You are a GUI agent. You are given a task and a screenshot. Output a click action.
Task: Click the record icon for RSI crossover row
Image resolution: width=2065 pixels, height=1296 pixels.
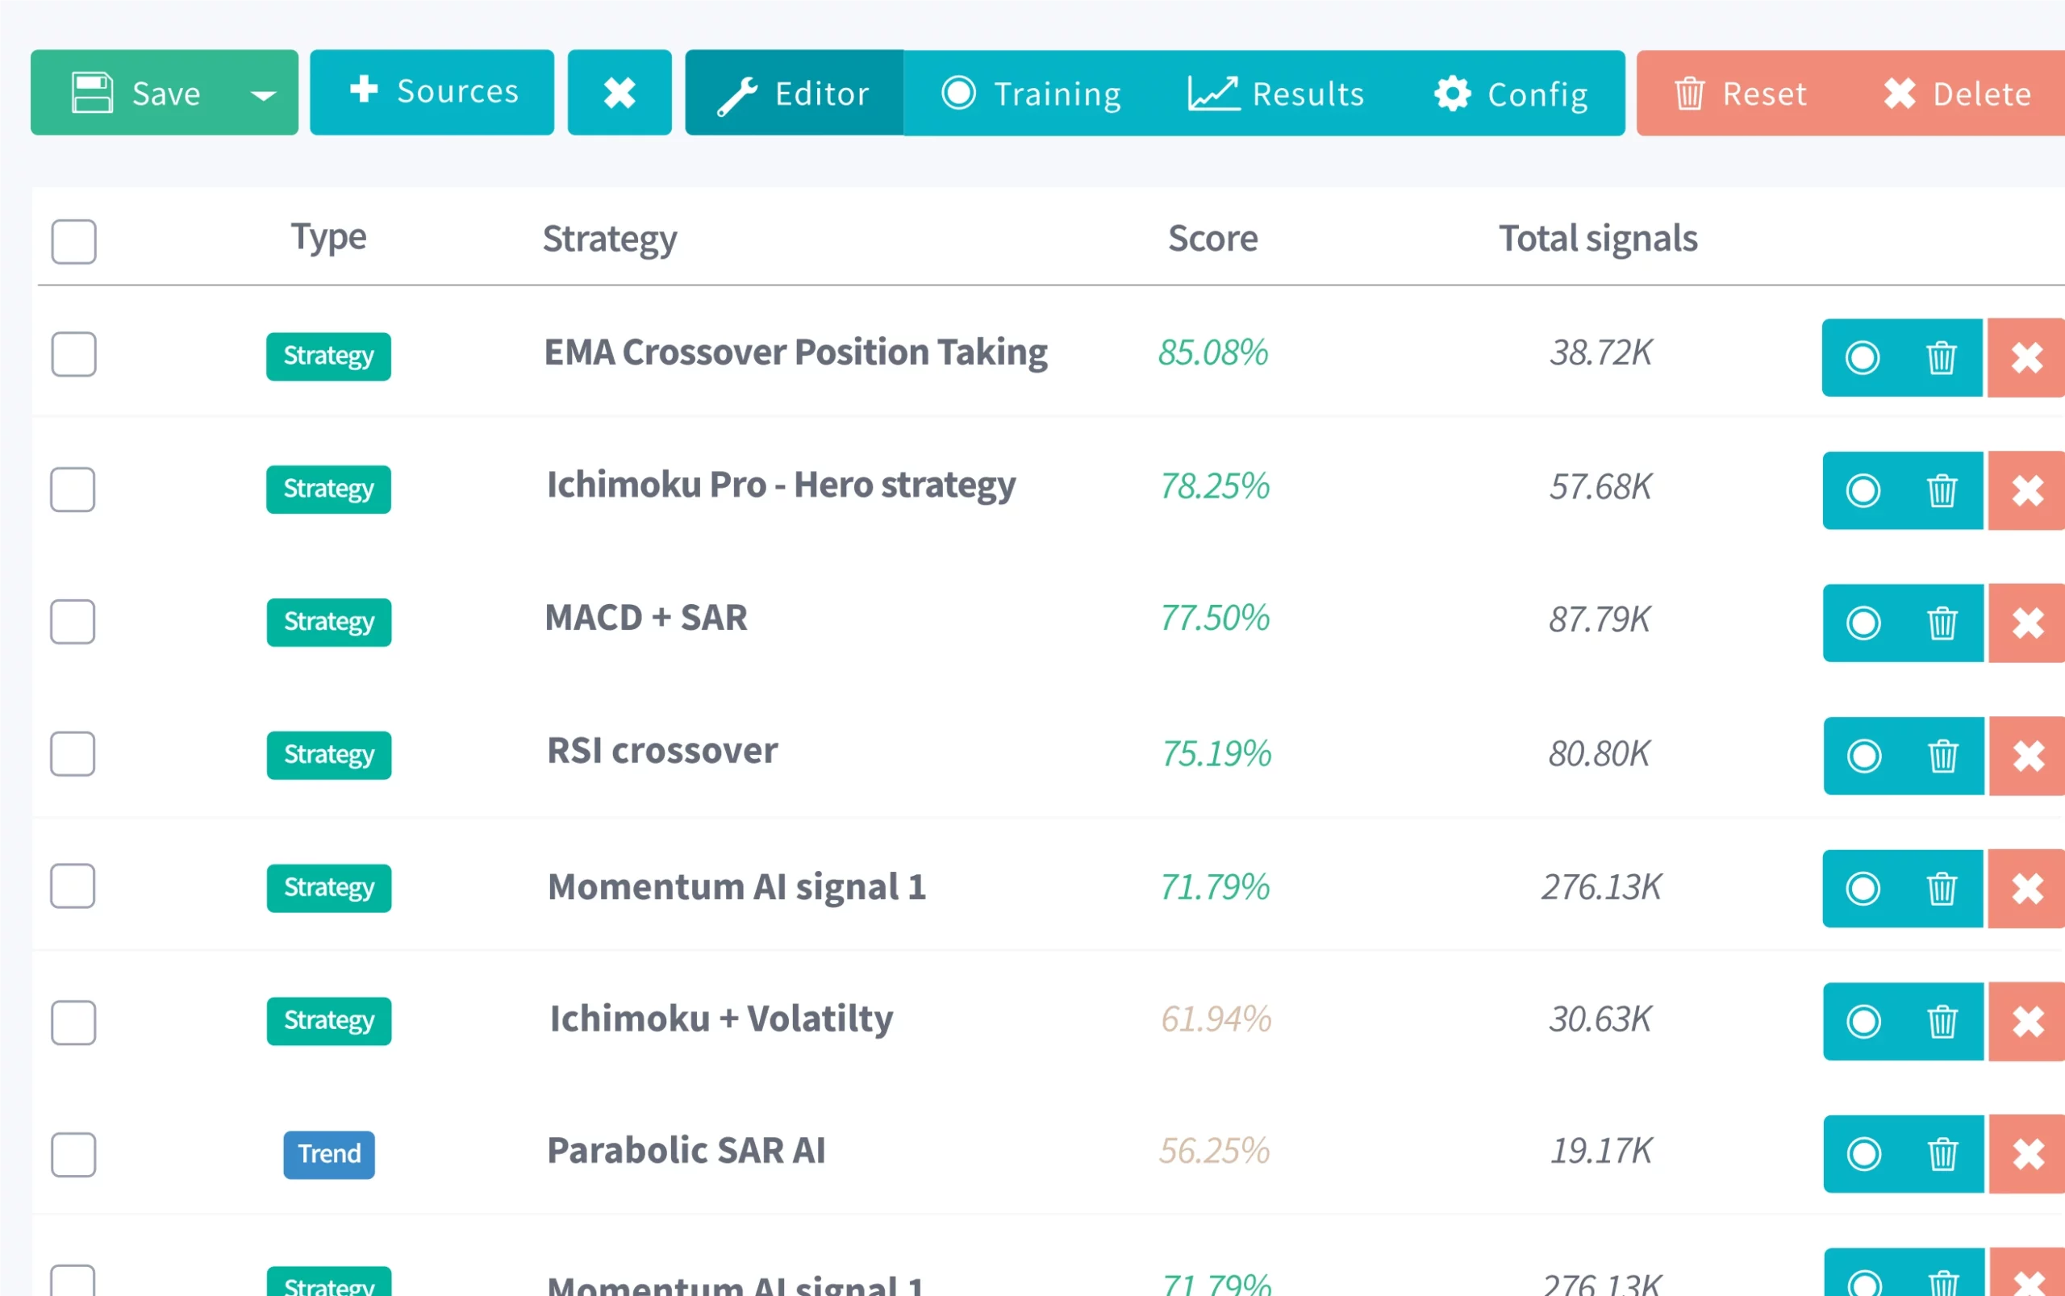tap(1864, 755)
